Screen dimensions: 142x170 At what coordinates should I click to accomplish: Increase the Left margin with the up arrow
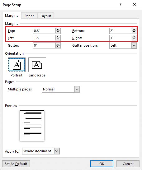(x=58, y=37)
